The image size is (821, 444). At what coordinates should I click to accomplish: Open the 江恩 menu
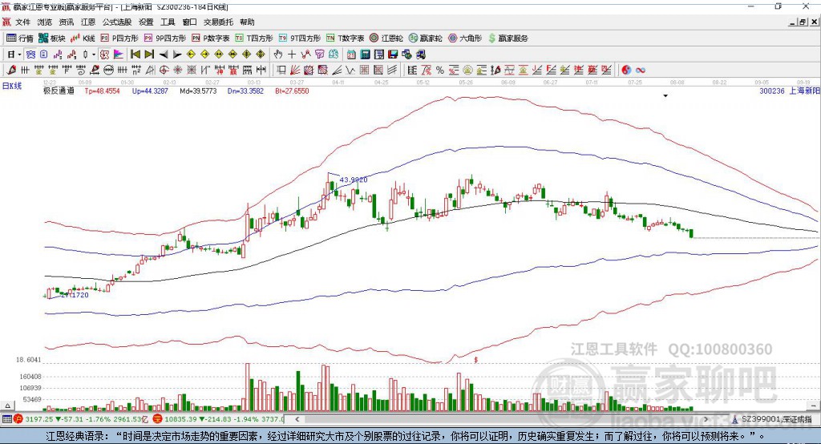coord(88,22)
